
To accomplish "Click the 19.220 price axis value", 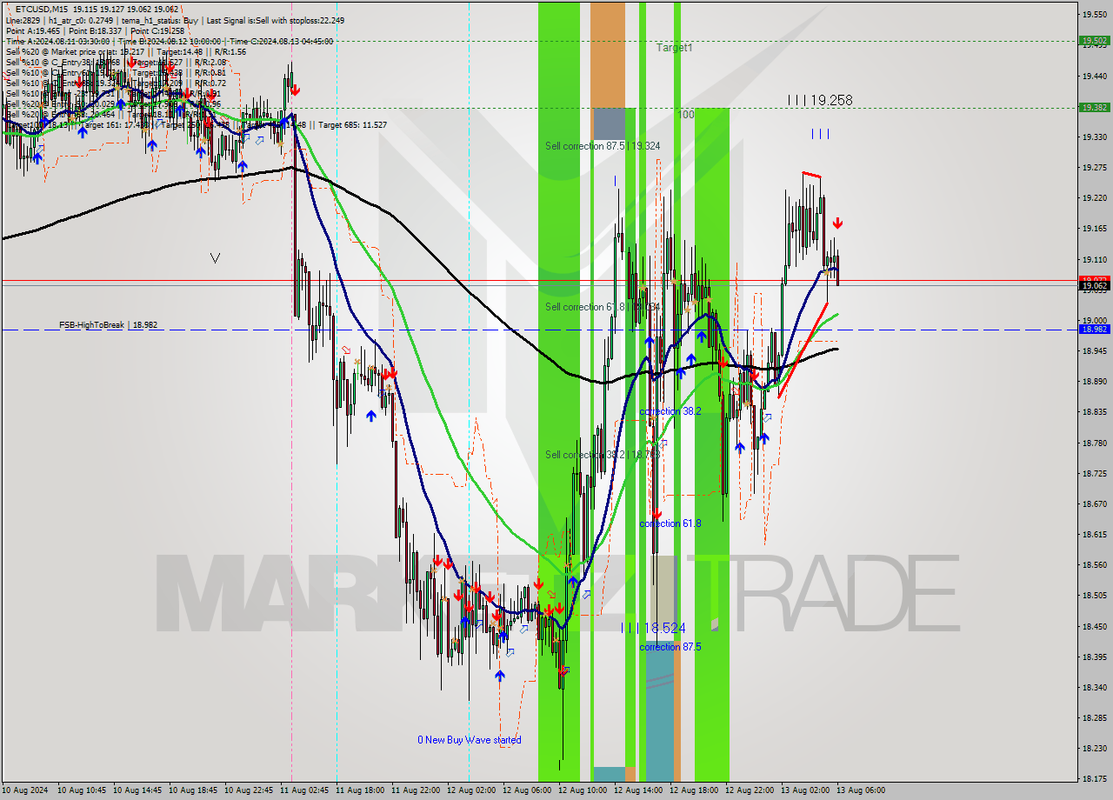I will coord(1094,198).
